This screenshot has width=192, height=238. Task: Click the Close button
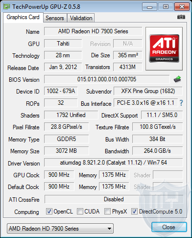click(x=169, y=227)
